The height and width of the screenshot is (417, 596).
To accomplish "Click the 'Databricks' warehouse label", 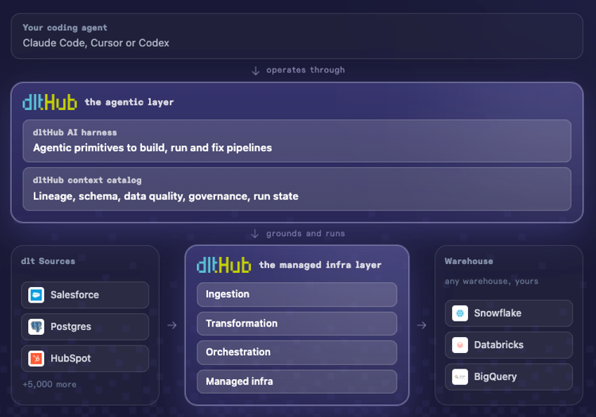I will [499, 345].
